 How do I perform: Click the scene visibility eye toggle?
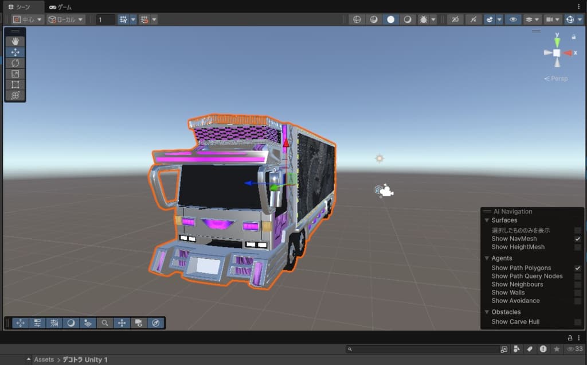pos(512,20)
